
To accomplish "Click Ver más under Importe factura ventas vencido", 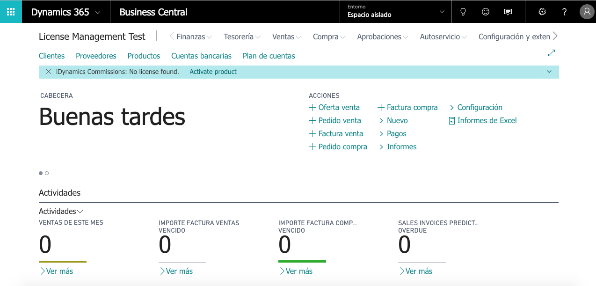I will 176,271.
